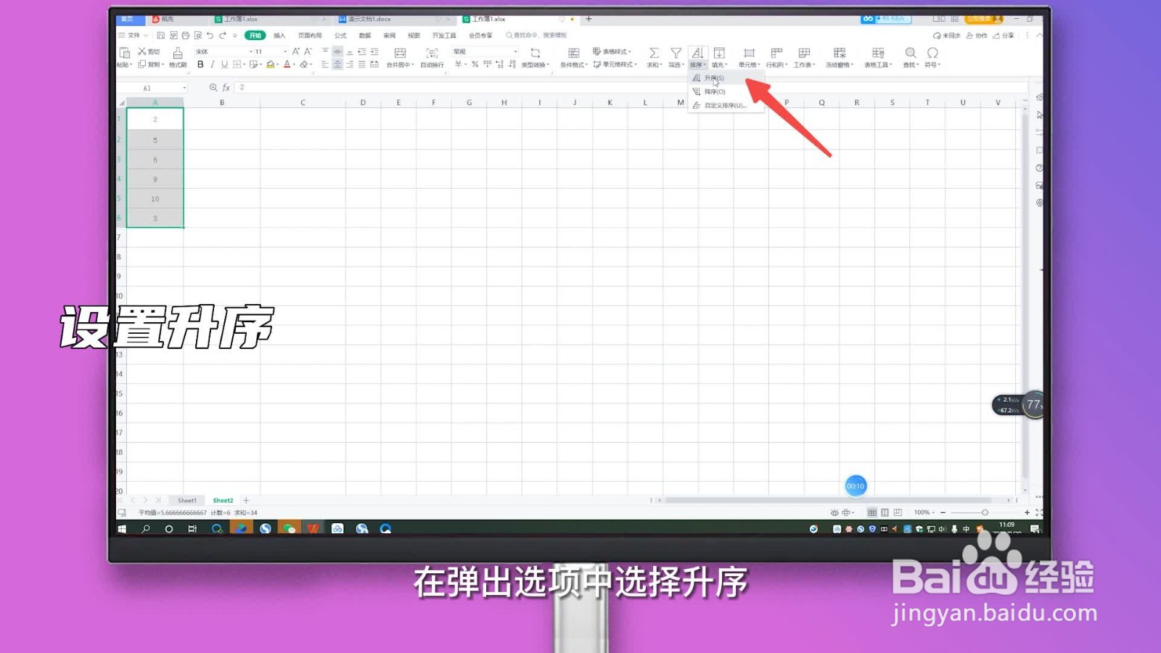This screenshot has height=653, width=1161.
Task: Click the 筛选 filter funnel icon
Action: [x=676, y=53]
